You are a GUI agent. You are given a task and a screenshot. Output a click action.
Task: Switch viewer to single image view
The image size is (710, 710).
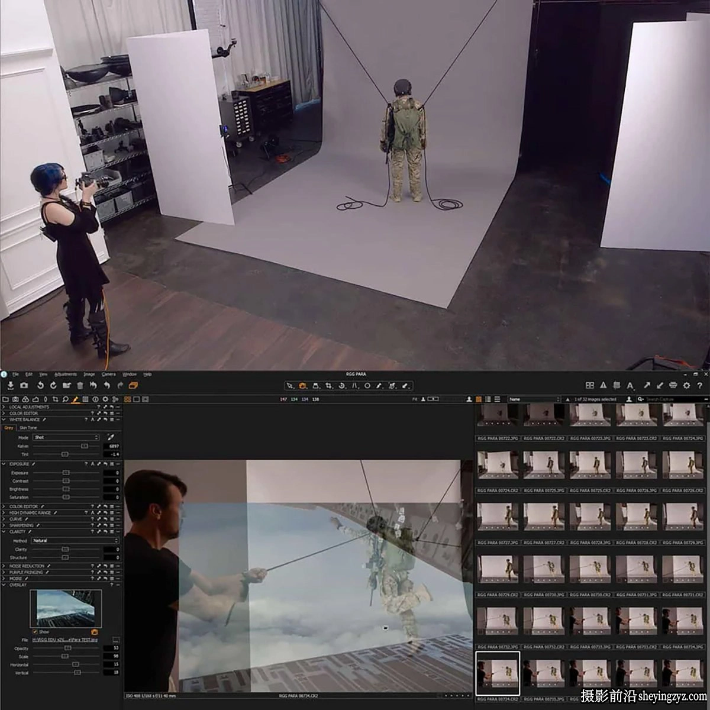[136, 399]
